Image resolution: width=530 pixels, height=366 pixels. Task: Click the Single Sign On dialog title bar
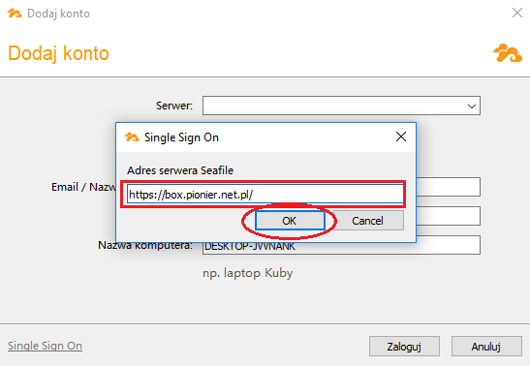coord(257,137)
